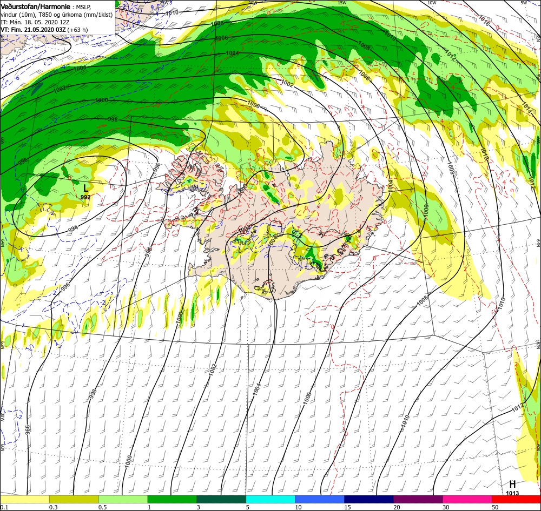Viewport: 541px width, 511px height.
Task: Click the '20W' longitude label
Action: pos(253,3)
